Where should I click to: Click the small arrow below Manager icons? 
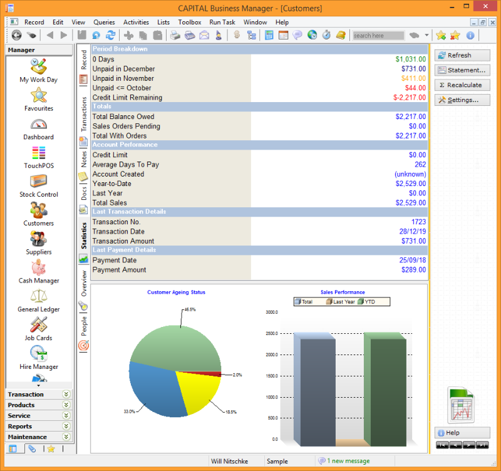coord(39,386)
